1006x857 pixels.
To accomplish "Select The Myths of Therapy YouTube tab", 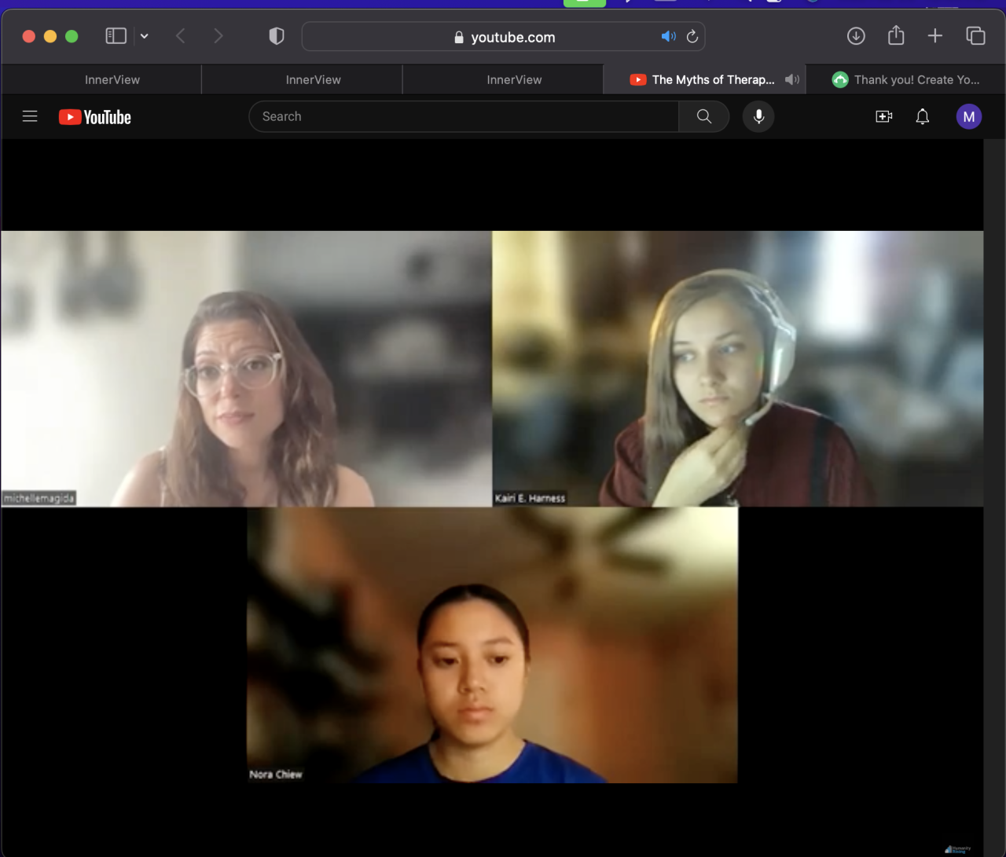I will point(704,79).
